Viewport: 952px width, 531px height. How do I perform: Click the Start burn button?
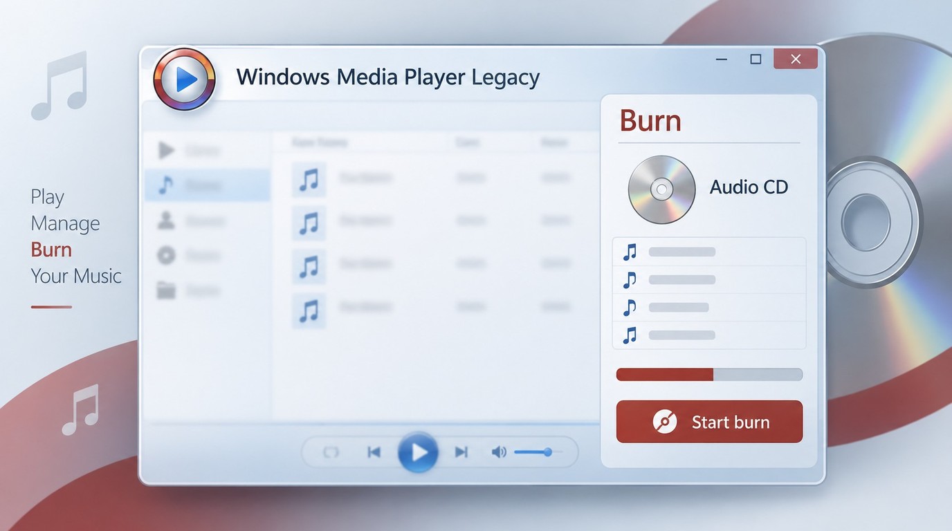(709, 422)
